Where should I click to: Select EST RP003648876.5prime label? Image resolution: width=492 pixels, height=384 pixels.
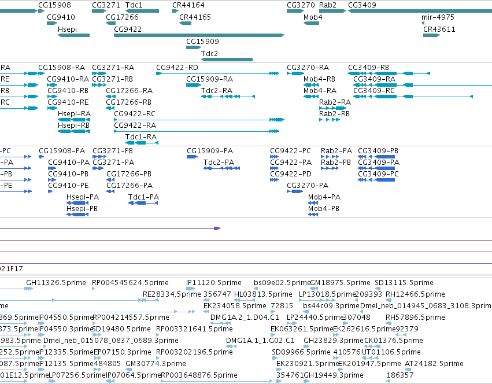(199, 375)
